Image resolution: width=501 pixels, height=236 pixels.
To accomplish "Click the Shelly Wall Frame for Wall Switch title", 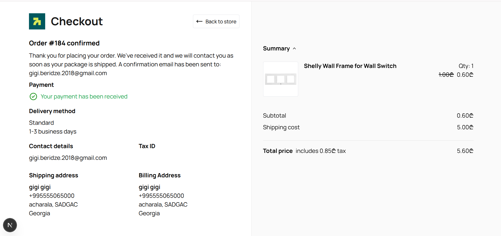I will (x=350, y=66).
